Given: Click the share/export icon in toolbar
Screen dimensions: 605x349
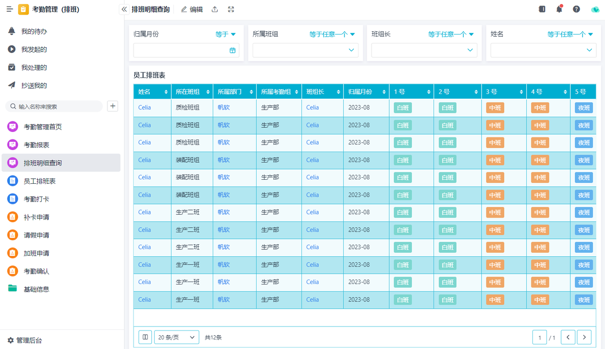Looking at the screenshot, I should [215, 9].
